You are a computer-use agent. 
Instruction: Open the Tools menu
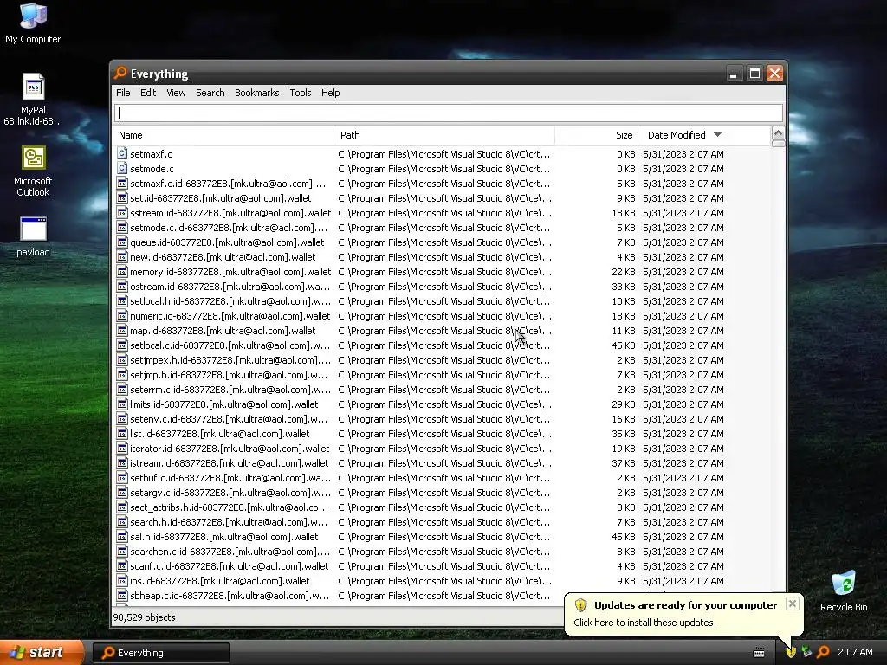coord(301,93)
